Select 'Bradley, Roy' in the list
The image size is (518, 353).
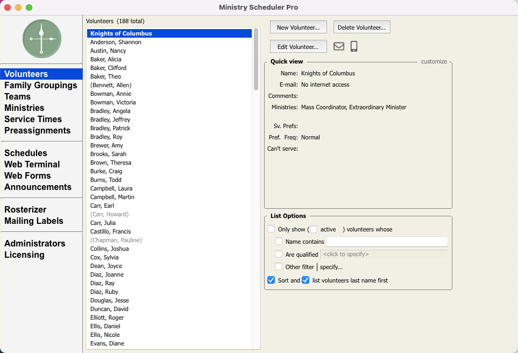coord(169,137)
